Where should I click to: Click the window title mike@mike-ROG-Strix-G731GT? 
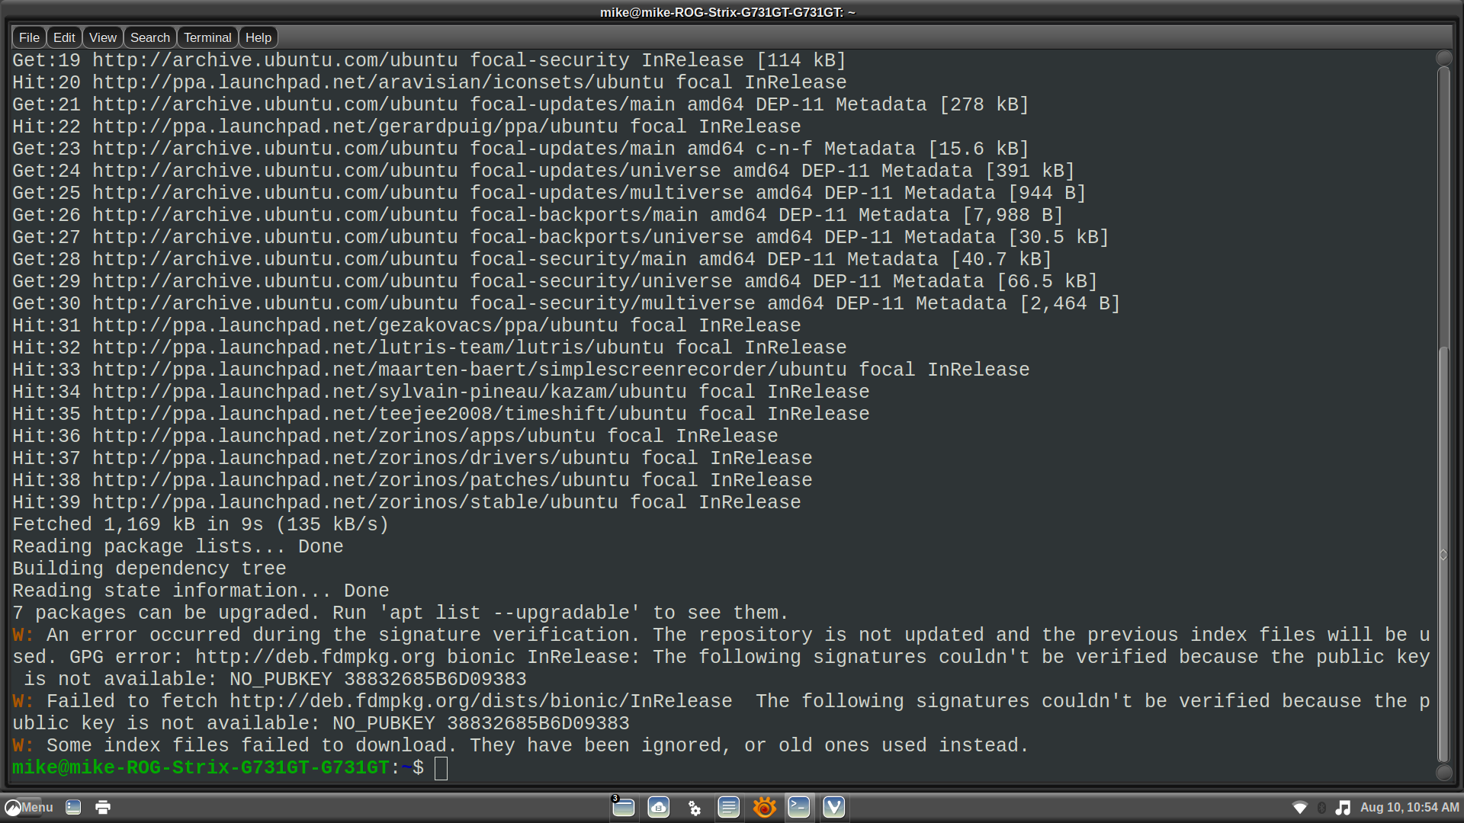(x=727, y=12)
